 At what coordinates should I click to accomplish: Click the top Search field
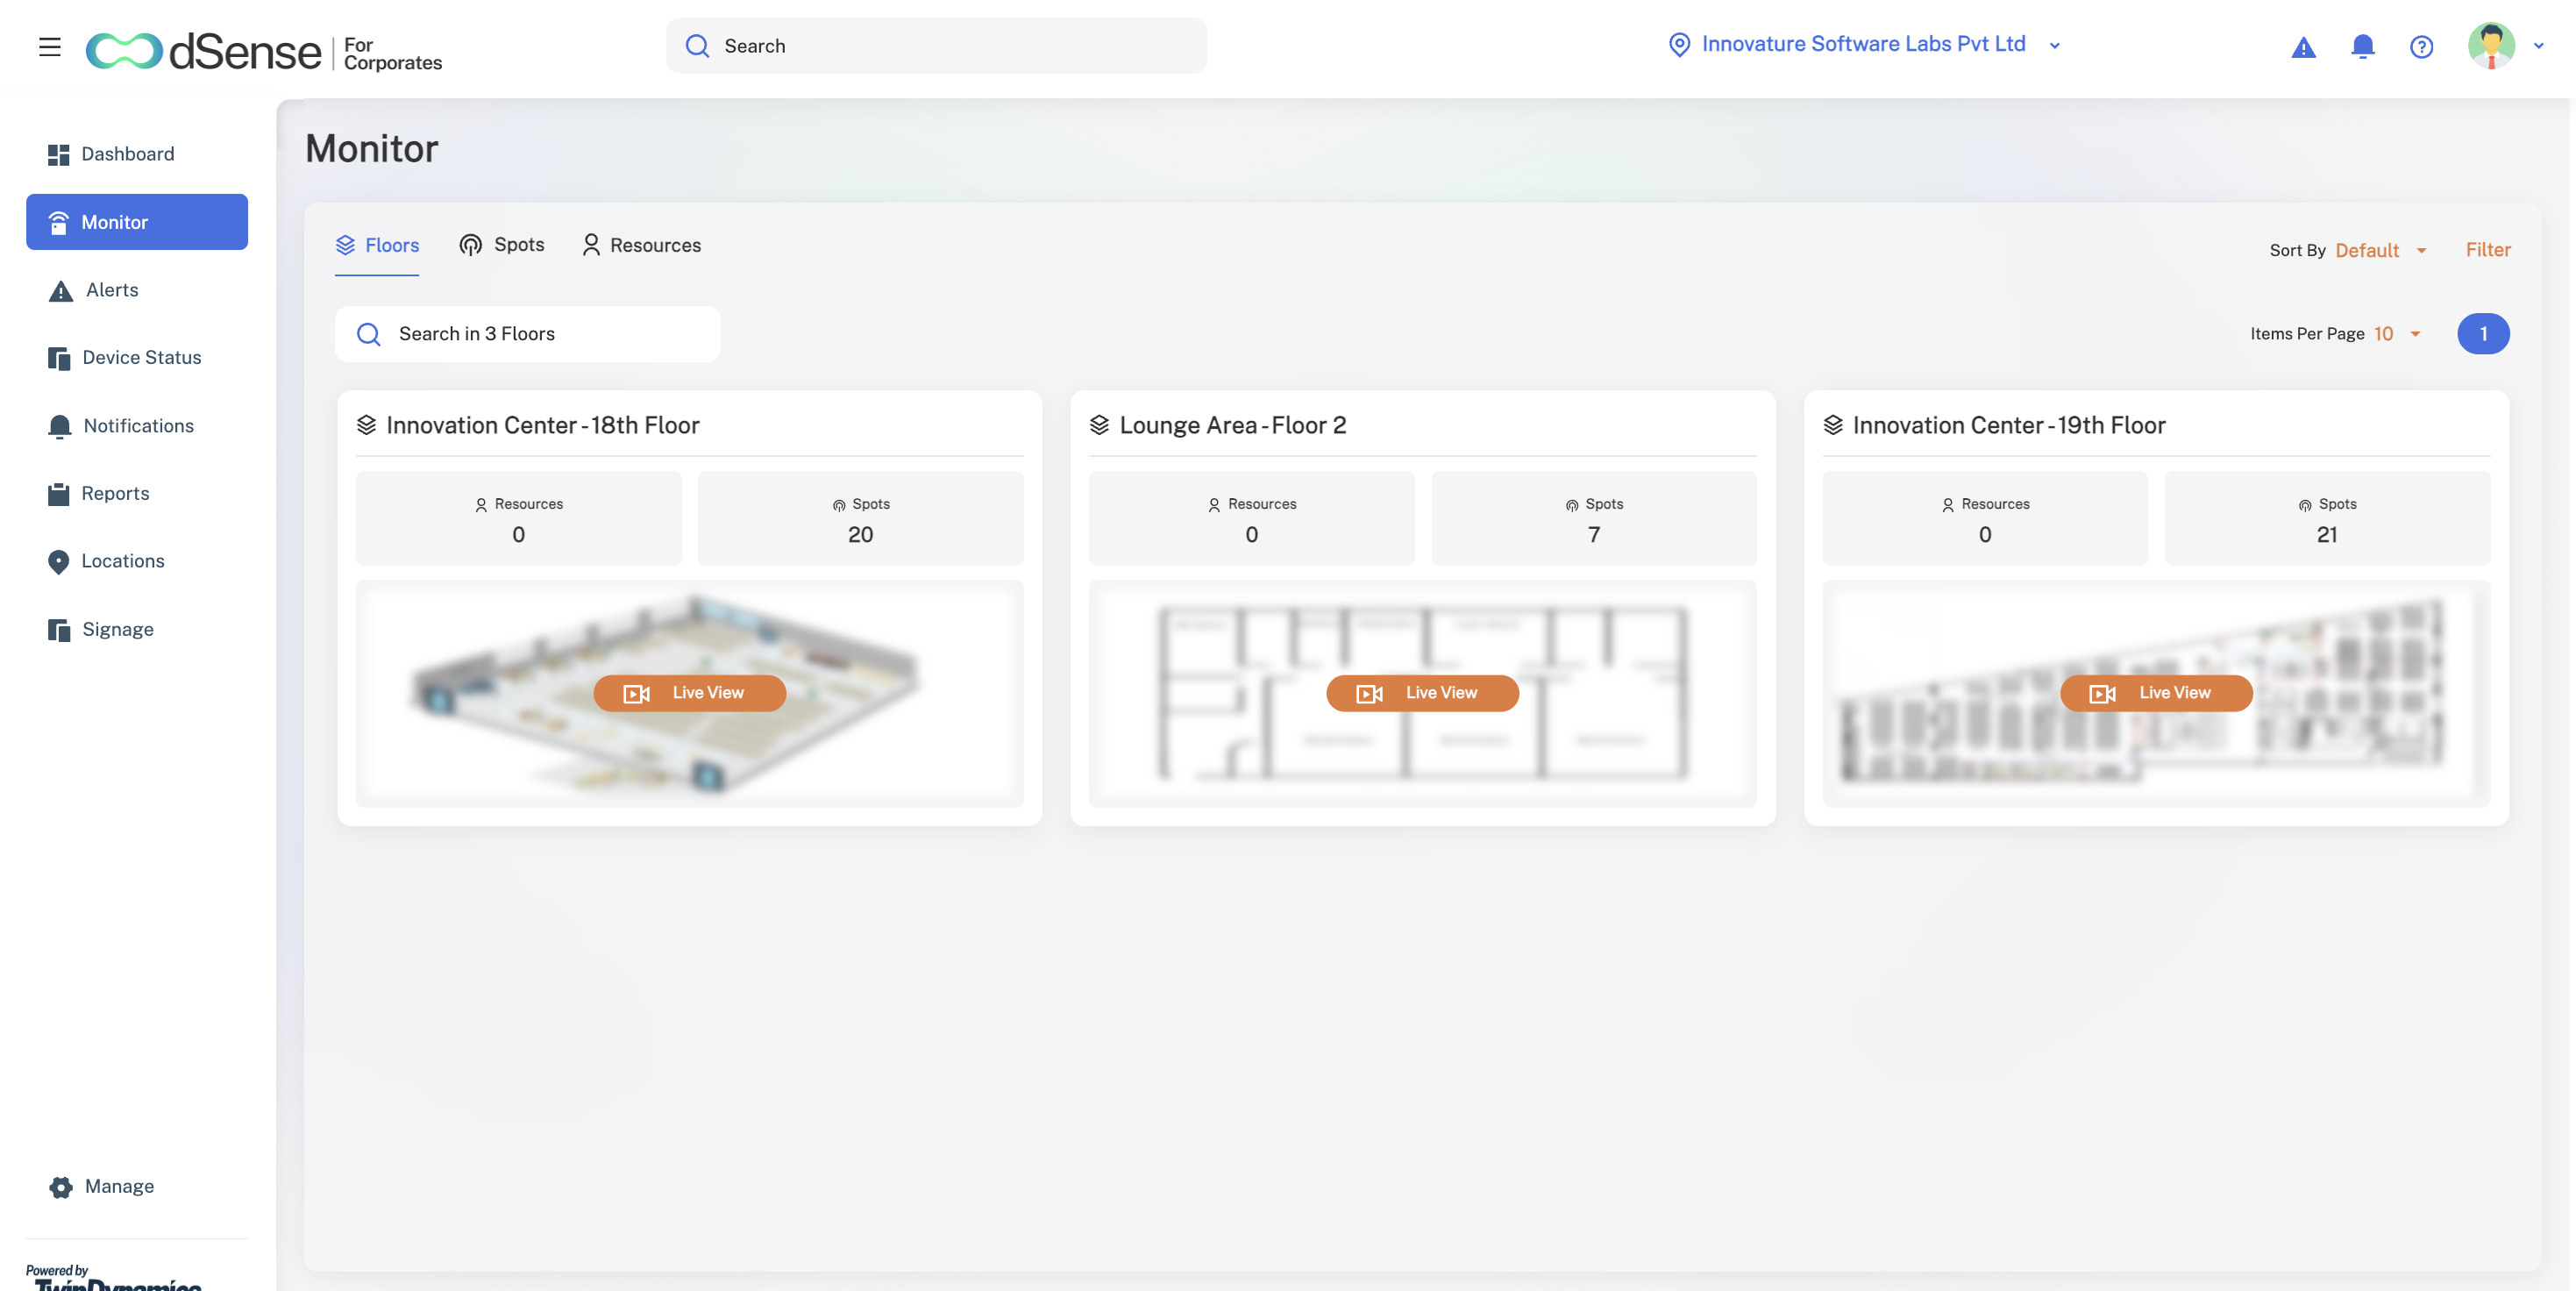click(x=936, y=46)
